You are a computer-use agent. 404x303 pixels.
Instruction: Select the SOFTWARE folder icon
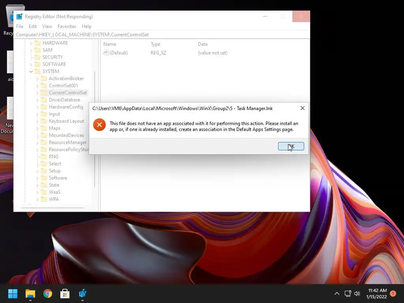[37, 64]
